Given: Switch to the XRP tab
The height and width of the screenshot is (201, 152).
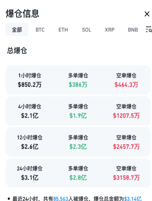Looking at the screenshot, I should pyautogui.click(x=110, y=30).
